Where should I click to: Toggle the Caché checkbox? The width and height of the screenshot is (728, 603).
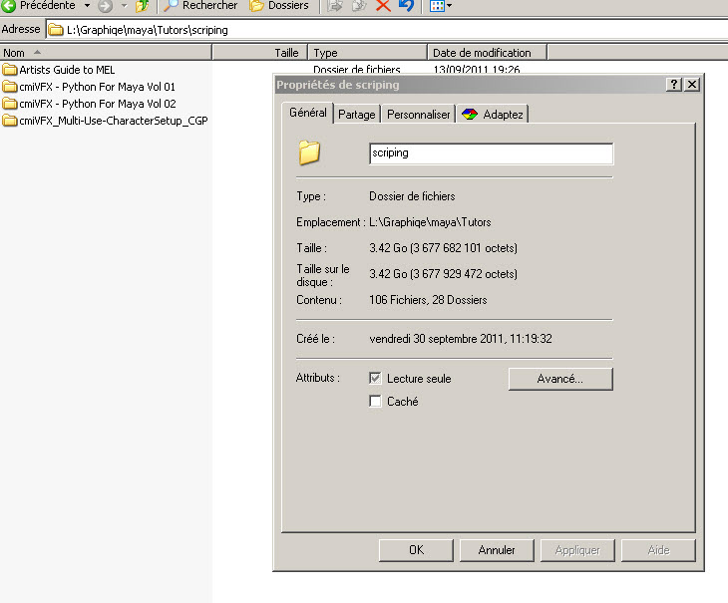(375, 401)
